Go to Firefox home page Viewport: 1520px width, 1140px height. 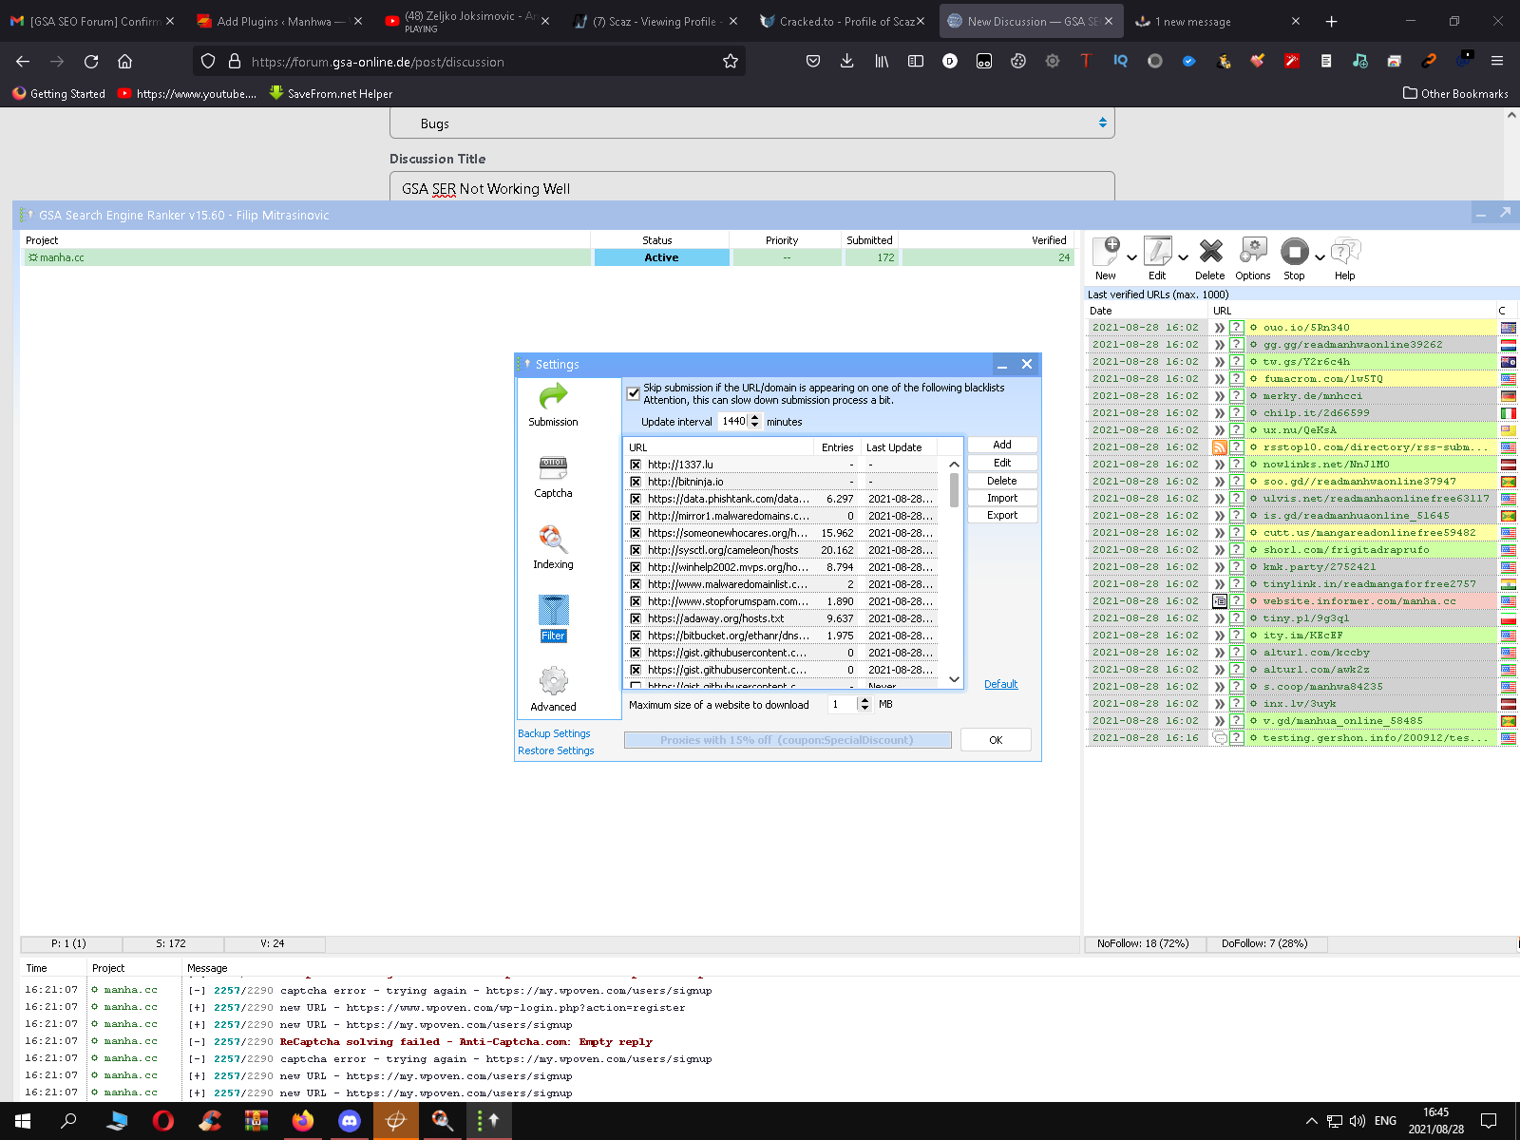click(124, 61)
